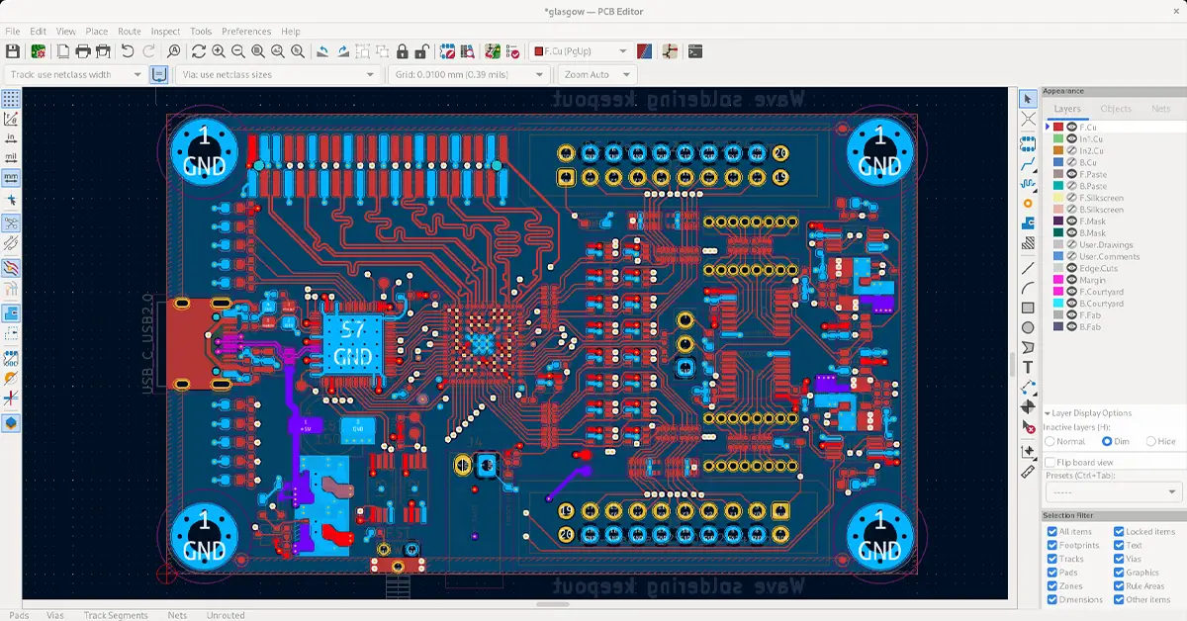Click the In1.Cu layer color swatch
The height and width of the screenshot is (621, 1187).
click(x=1056, y=138)
